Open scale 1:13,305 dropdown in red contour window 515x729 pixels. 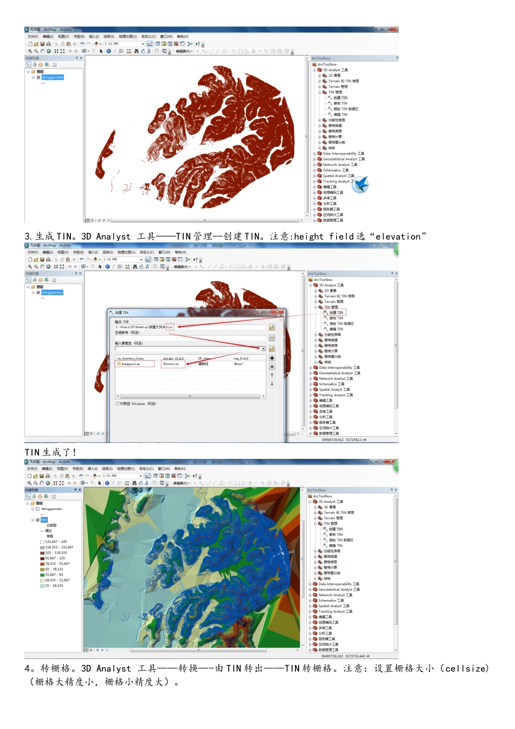[x=143, y=44]
